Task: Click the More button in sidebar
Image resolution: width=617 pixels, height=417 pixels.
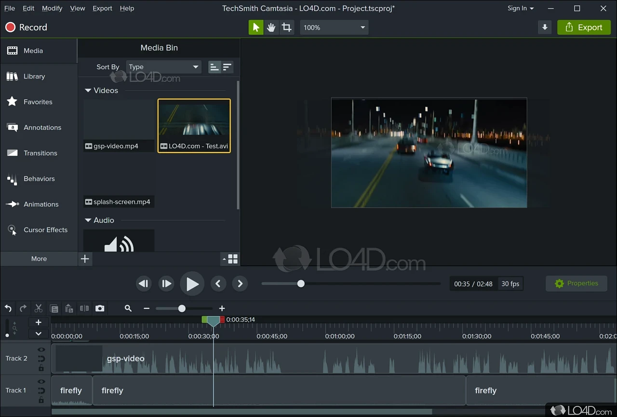Action: point(39,259)
